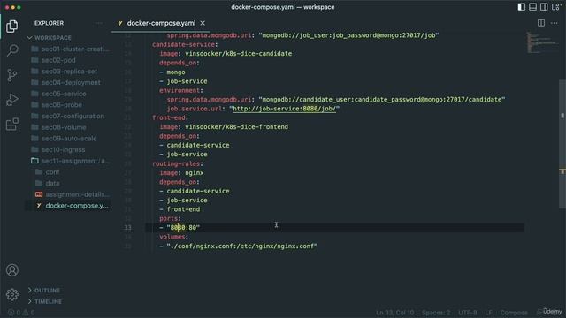The height and width of the screenshot is (318, 566).
Task: Click the minimap code preview
Action: tap(541, 42)
